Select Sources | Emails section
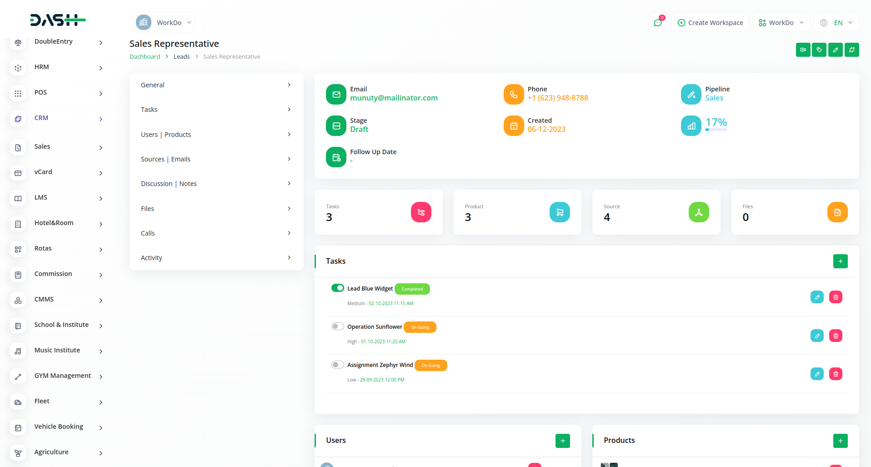Screen dimensions: 871x467 pyautogui.click(x=216, y=159)
